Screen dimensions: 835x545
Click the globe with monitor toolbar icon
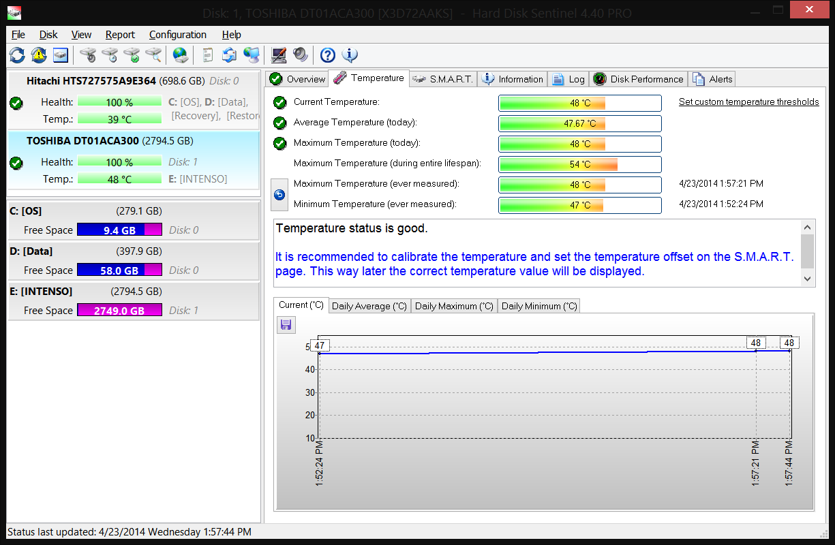252,55
